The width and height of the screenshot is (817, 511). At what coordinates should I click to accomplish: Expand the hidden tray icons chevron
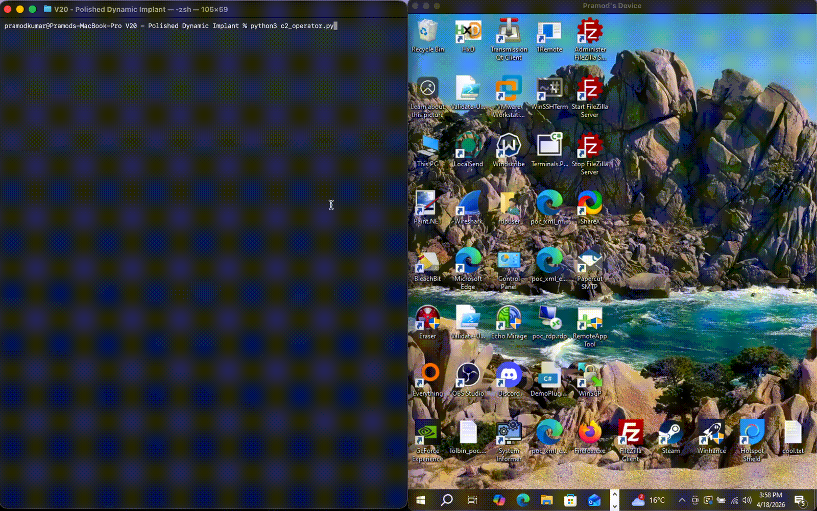pos(682,500)
